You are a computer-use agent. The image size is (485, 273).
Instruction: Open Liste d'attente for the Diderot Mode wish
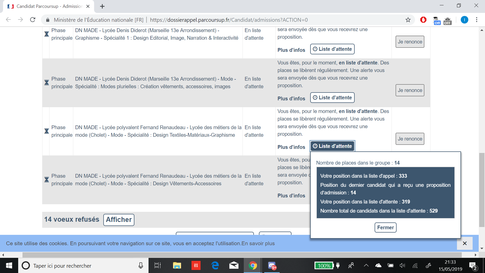[x=332, y=98]
